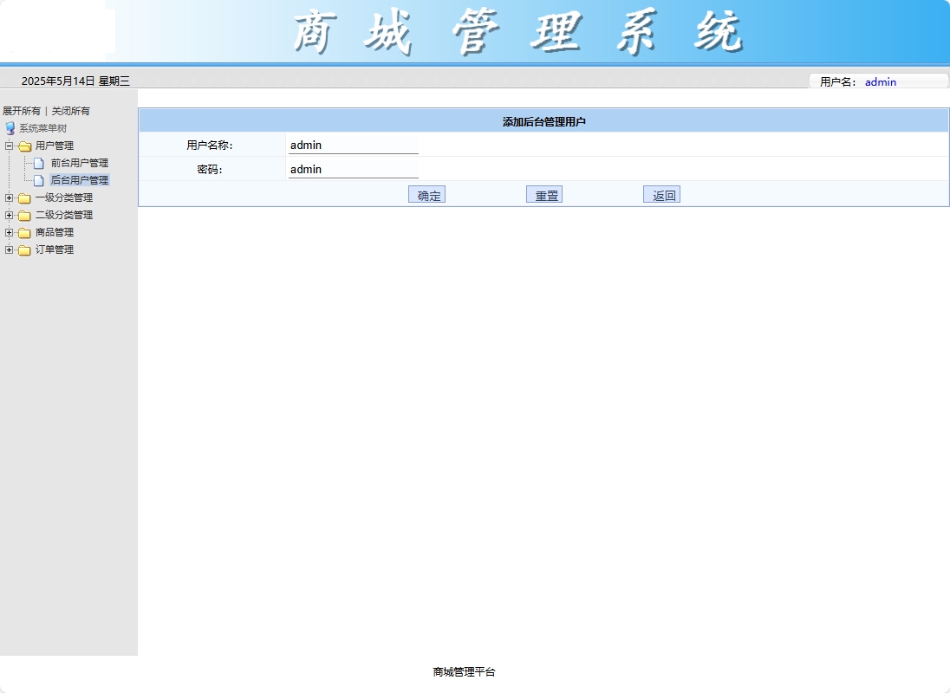Select 后台用户管理 in the sidebar tree
Screen dimensions: 950x693
click(80, 180)
